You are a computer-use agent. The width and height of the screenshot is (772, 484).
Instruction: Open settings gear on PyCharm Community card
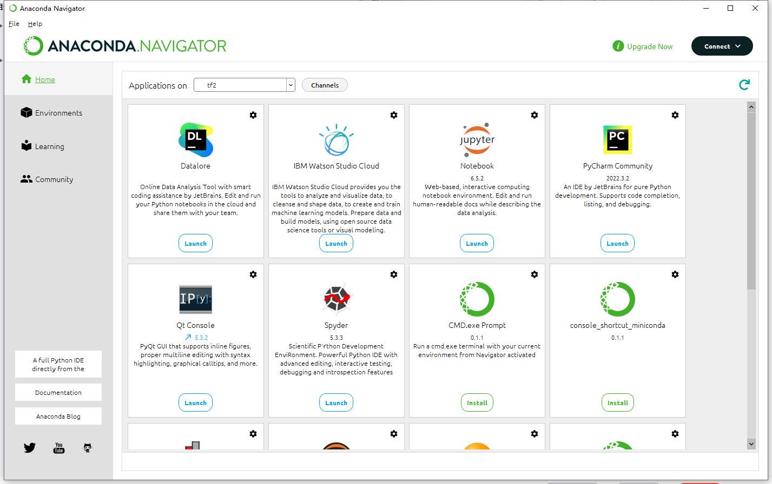[675, 115]
